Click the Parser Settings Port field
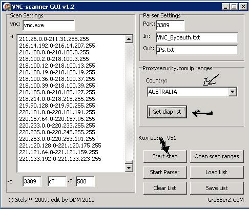 coord(170,25)
